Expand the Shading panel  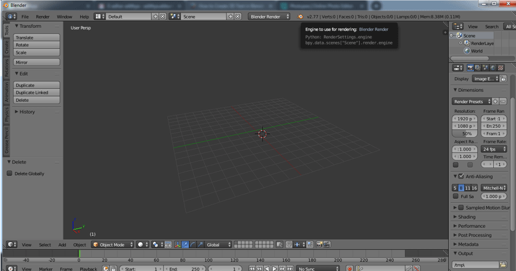467,217
